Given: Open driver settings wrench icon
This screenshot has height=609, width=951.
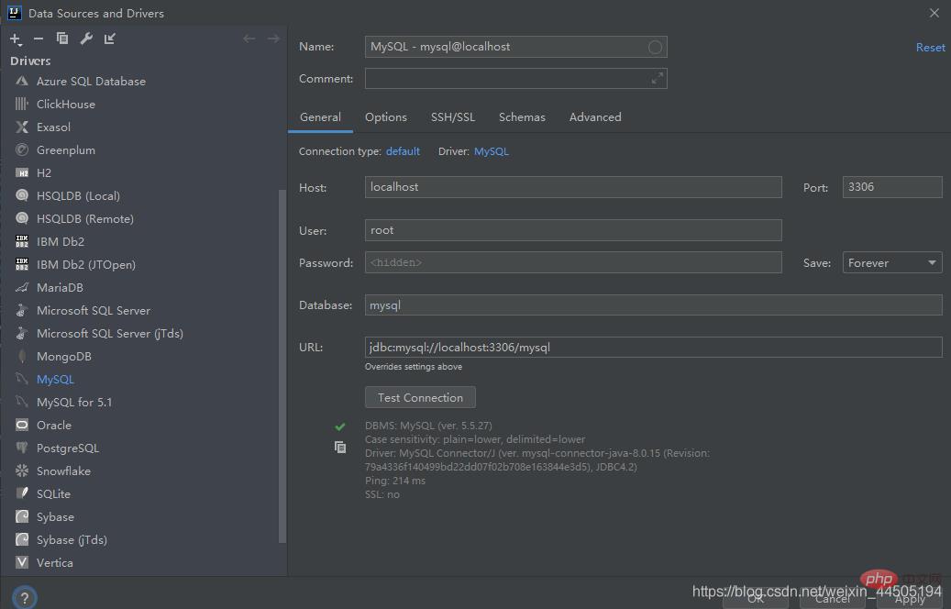Looking at the screenshot, I should [86, 39].
